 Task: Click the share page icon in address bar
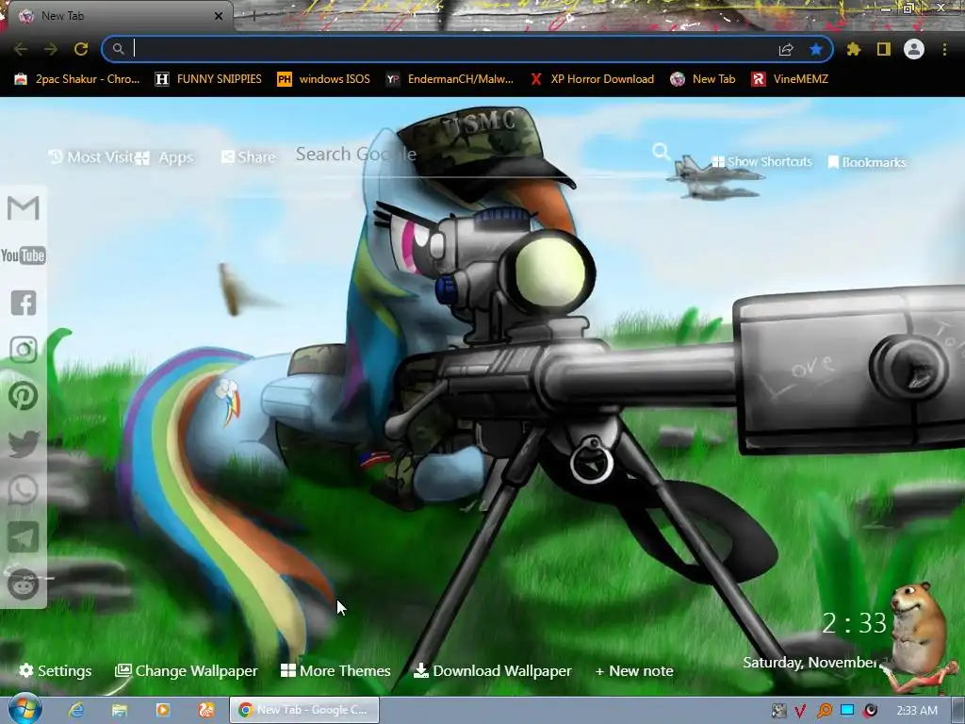coord(786,49)
